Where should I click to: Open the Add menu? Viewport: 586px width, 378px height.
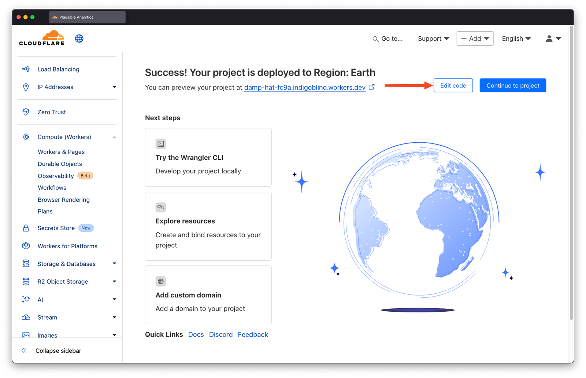pyautogui.click(x=475, y=38)
